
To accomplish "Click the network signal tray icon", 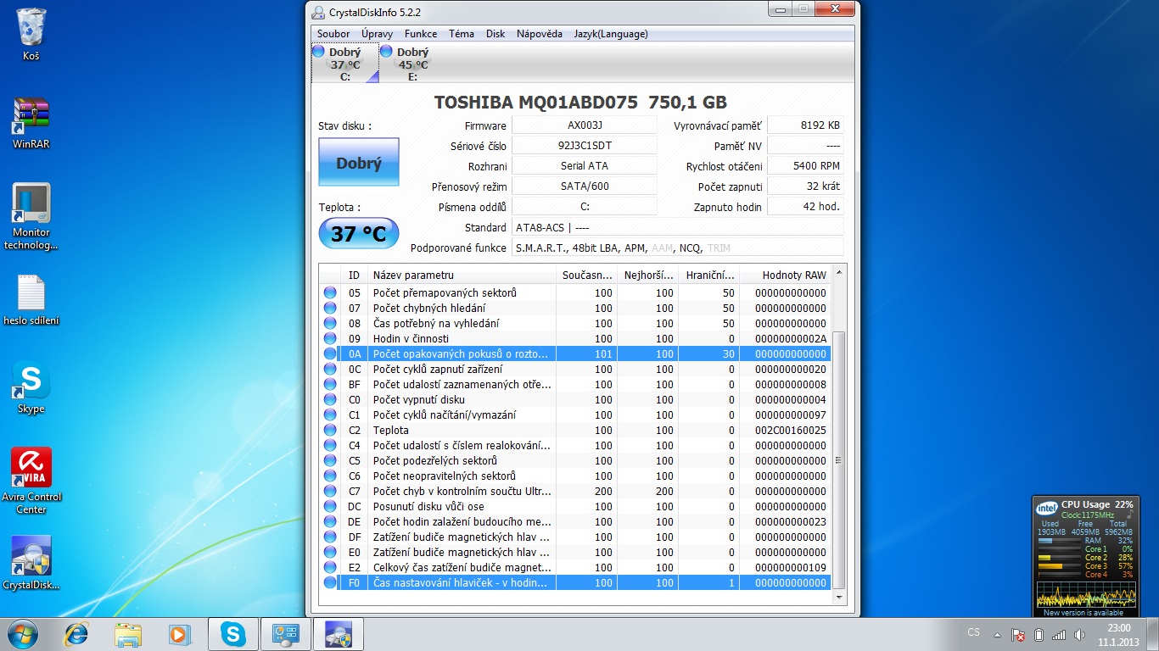I will pyautogui.click(x=1059, y=634).
